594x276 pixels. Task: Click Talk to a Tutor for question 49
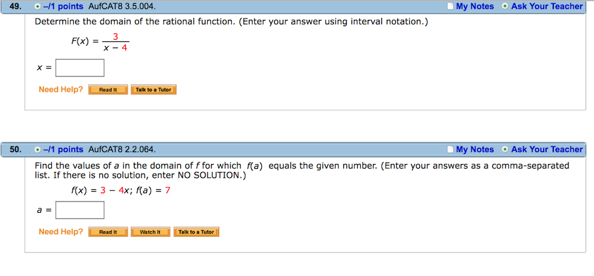[x=154, y=90]
